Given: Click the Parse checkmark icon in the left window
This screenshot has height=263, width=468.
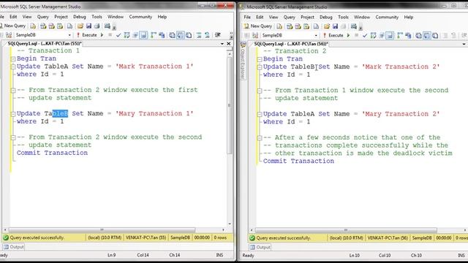Looking at the screenshot, I should click(118, 35).
